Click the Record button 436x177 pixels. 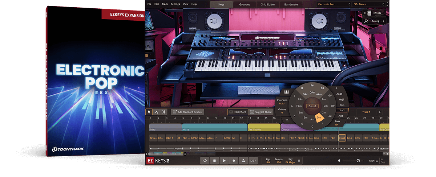(x=234, y=160)
